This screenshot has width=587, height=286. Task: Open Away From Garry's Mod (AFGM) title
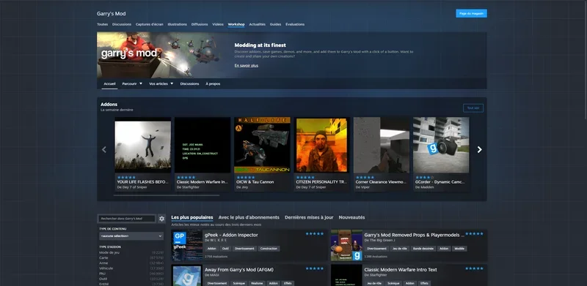click(239, 270)
